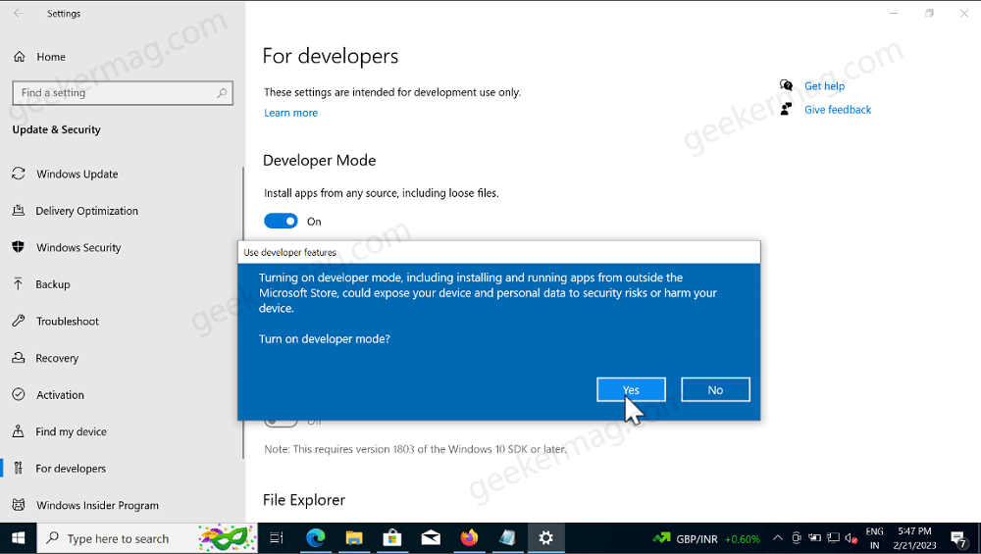Open the Mail app from taskbar

tap(431, 537)
